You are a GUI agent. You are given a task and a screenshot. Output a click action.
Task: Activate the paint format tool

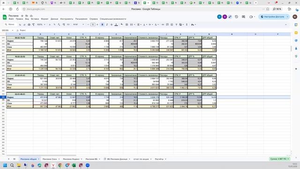33,24
